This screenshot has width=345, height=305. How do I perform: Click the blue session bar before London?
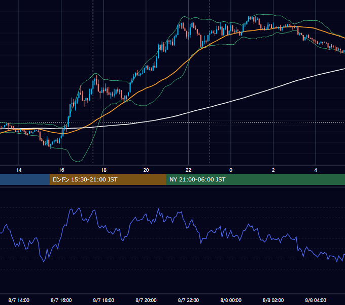click(x=25, y=179)
